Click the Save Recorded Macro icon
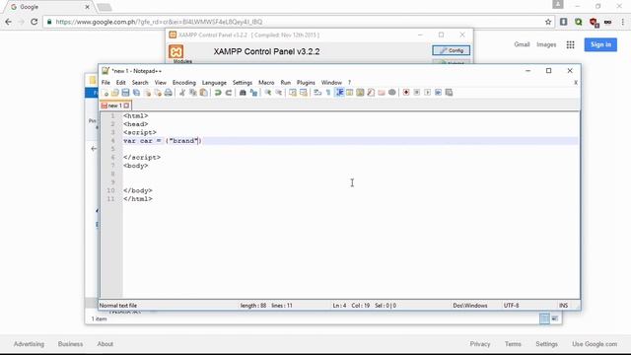 (x=449, y=93)
